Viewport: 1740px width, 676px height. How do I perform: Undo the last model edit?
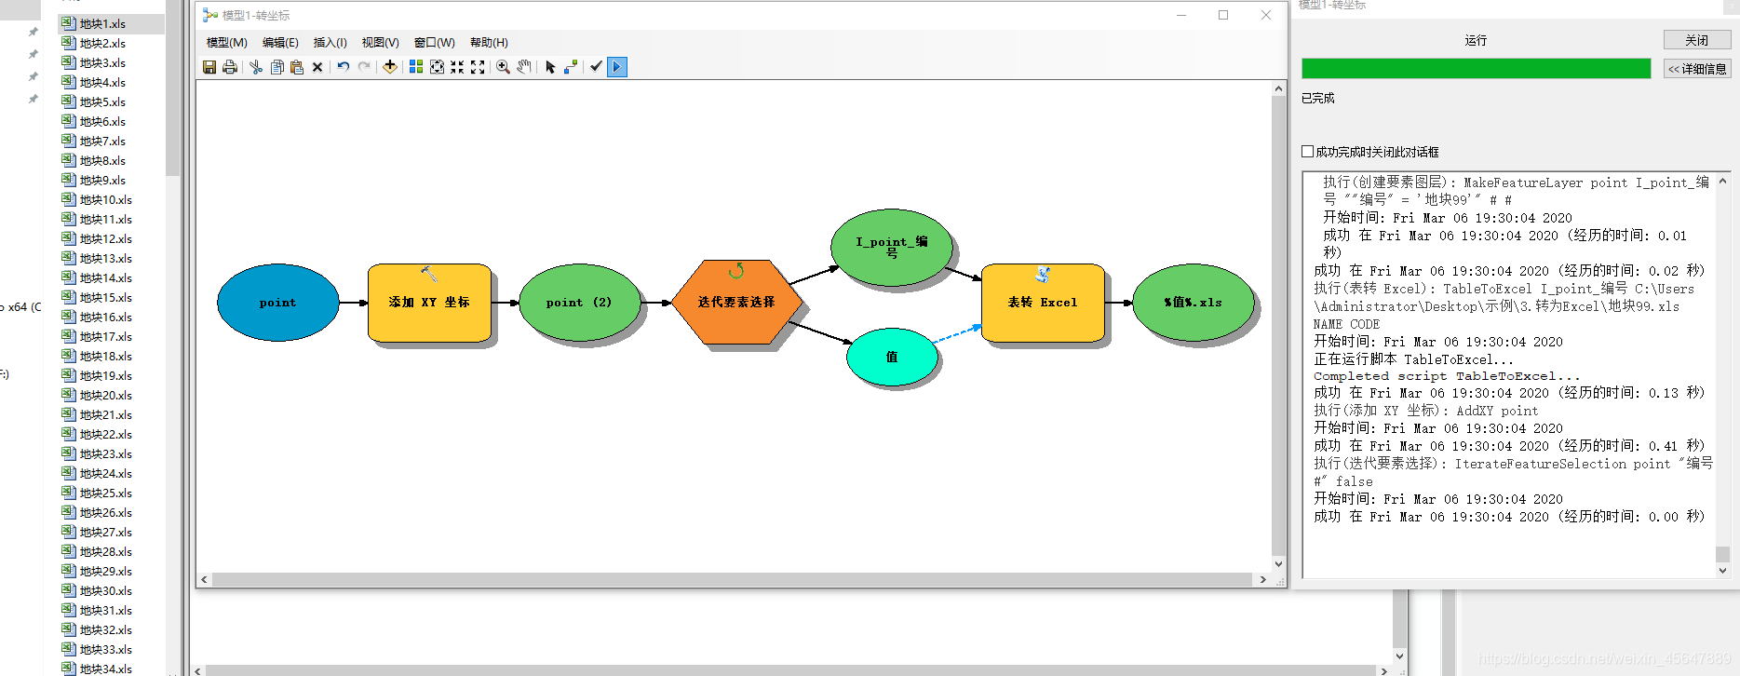(344, 67)
